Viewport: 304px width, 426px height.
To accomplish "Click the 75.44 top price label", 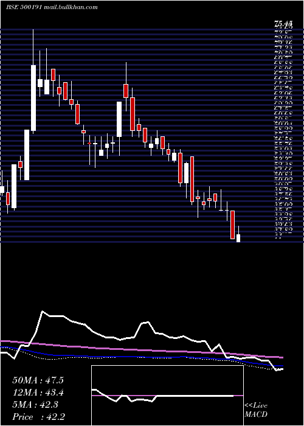I will (x=283, y=24).
